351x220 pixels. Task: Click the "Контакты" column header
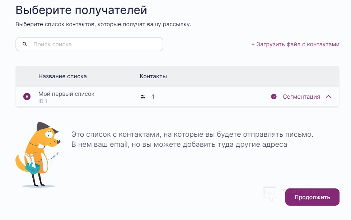153,76
